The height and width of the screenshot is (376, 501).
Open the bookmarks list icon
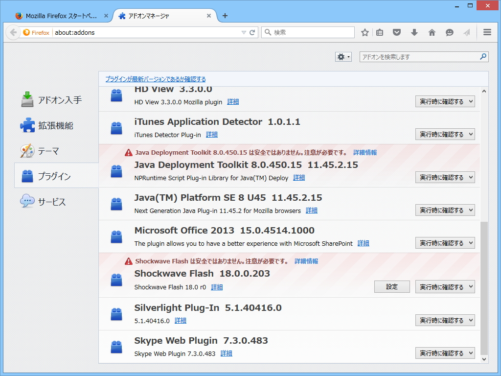click(380, 32)
